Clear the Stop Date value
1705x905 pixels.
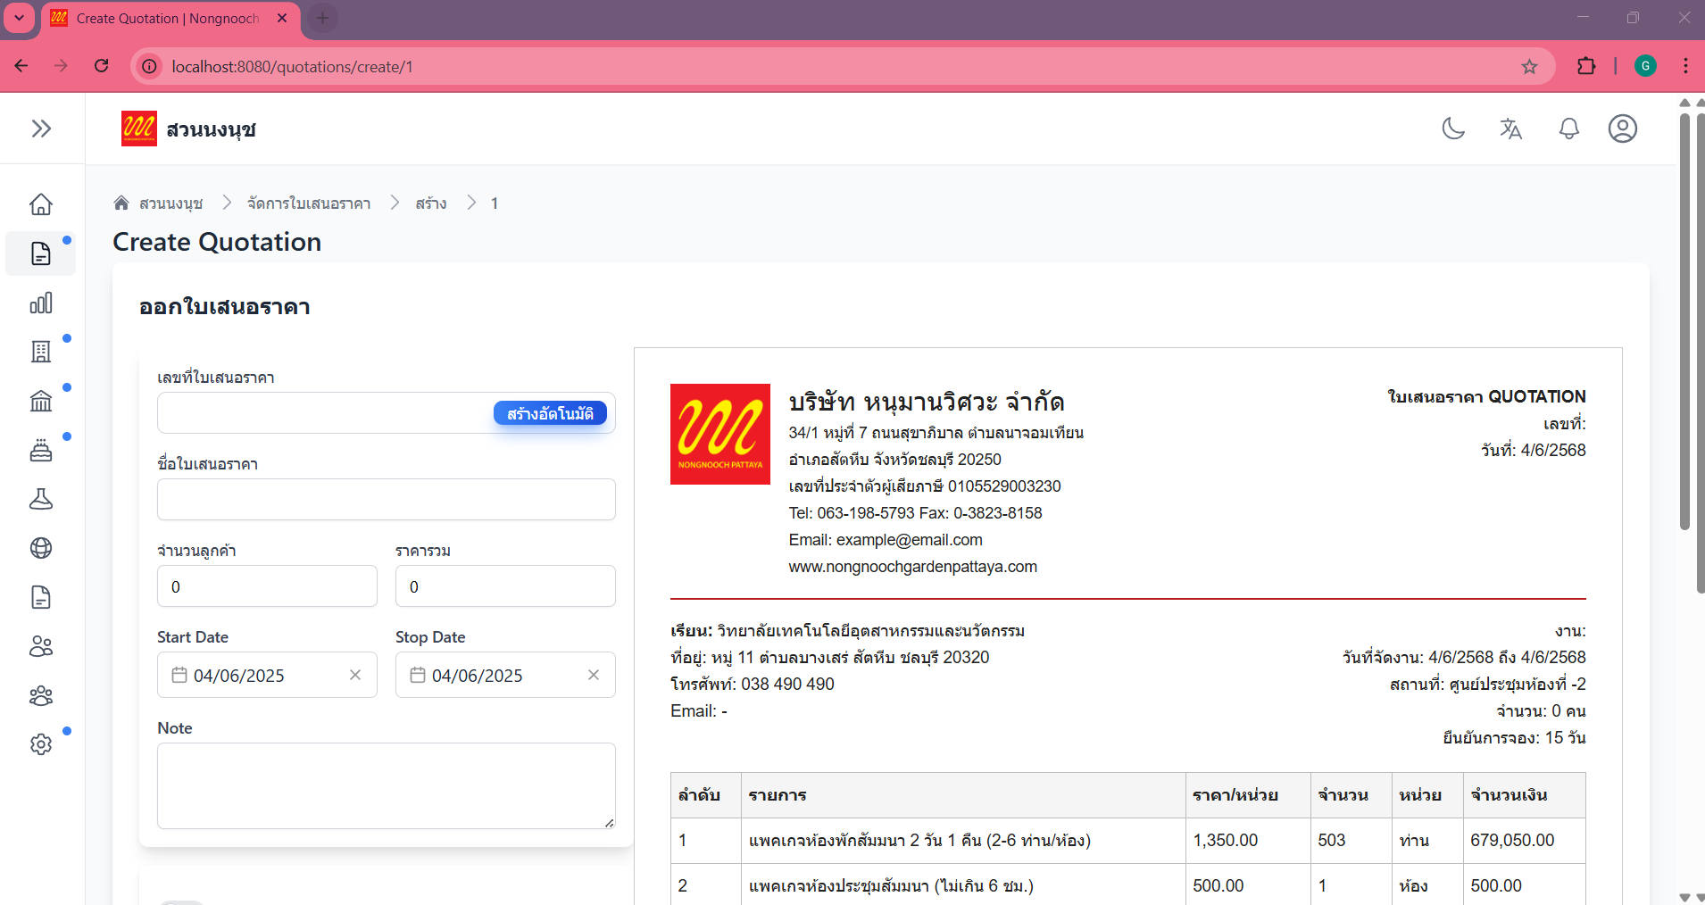click(594, 675)
